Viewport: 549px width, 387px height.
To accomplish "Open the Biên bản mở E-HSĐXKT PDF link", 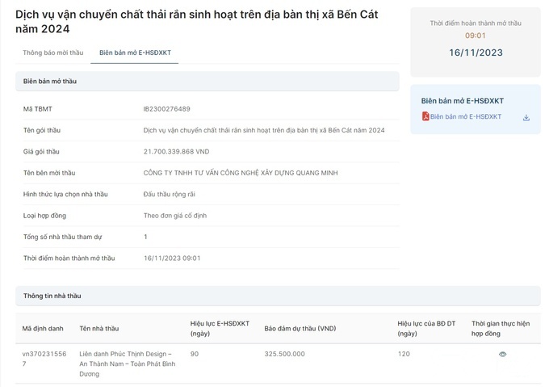I will point(465,116).
